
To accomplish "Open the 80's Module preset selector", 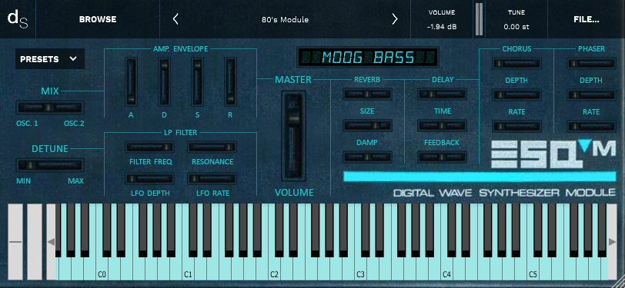I will [285, 19].
